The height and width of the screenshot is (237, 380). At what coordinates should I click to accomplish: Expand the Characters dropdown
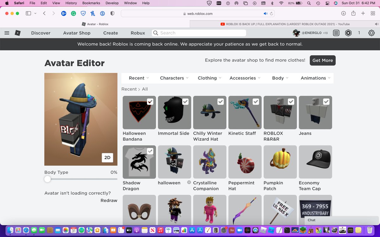pyautogui.click(x=174, y=78)
